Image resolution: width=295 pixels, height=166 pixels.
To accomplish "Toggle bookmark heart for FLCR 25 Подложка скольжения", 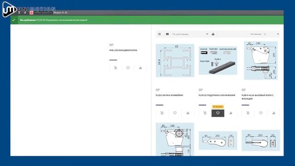I will coord(218,113).
